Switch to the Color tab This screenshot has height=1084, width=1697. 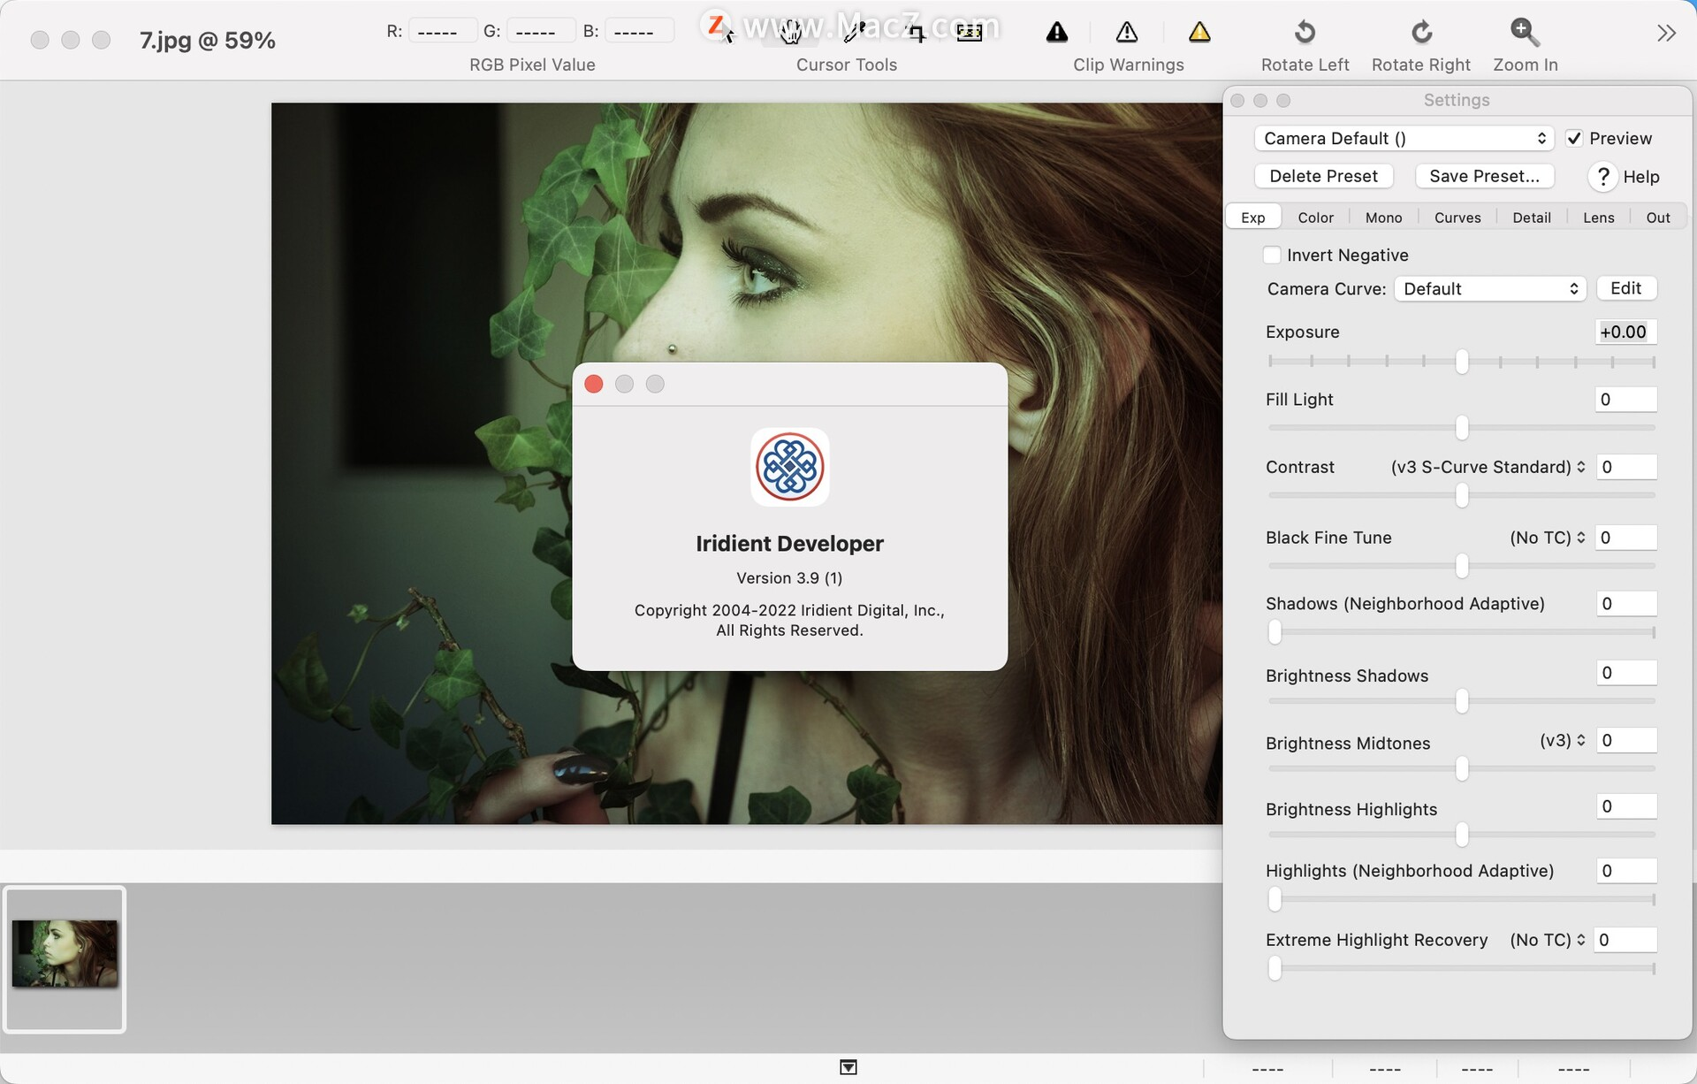(x=1315, y=217)
